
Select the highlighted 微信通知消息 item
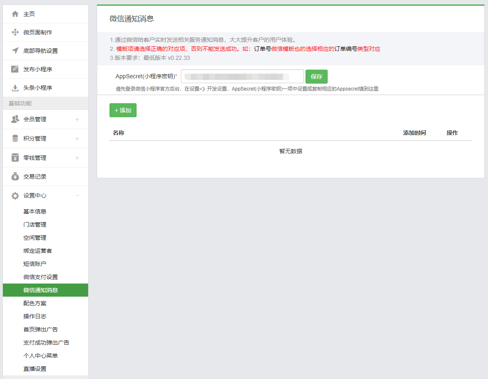(x=46, y=290)
